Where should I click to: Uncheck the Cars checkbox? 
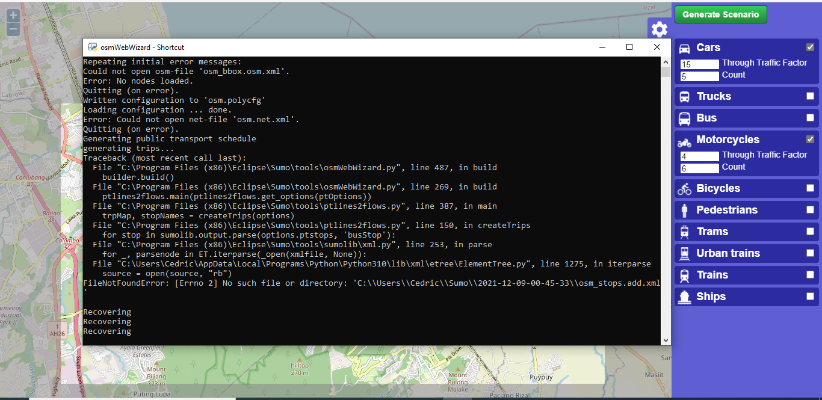(x=810, y=48)
